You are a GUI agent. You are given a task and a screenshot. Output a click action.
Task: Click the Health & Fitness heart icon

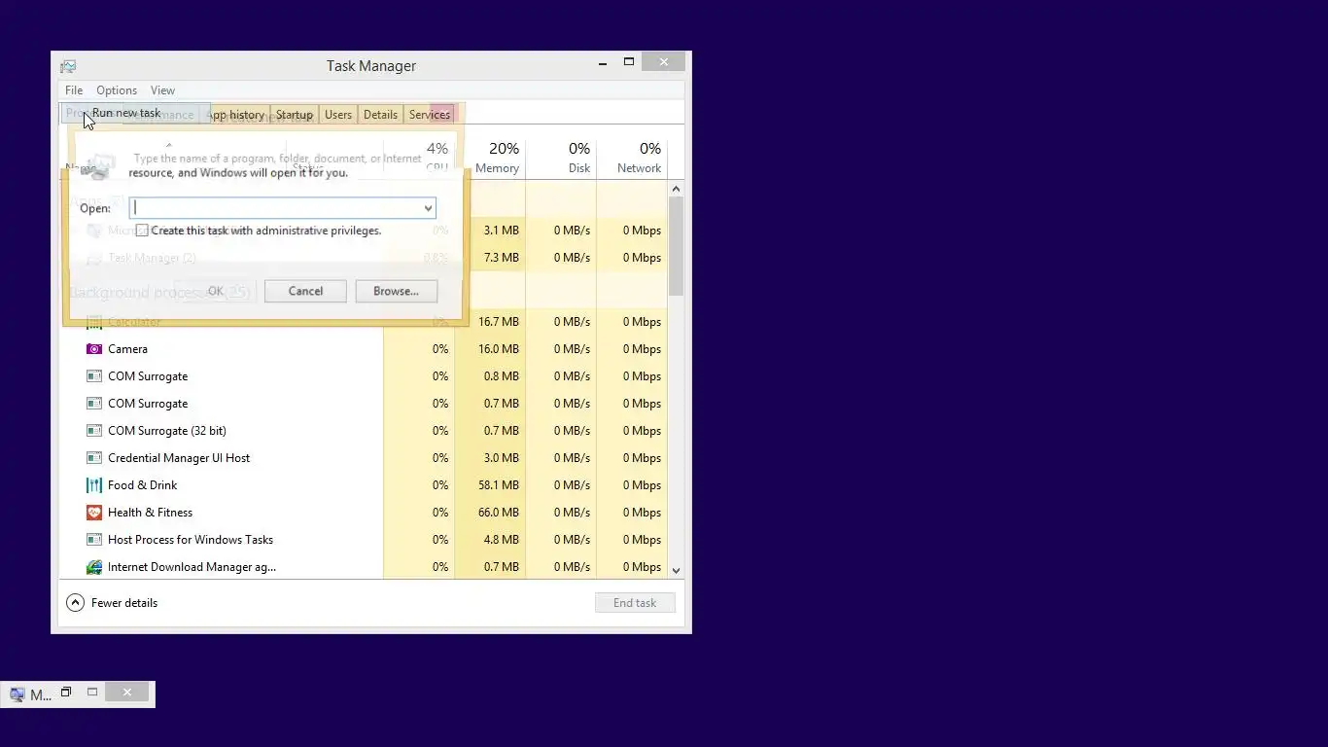pyautogui.click(x=94, y=513)
